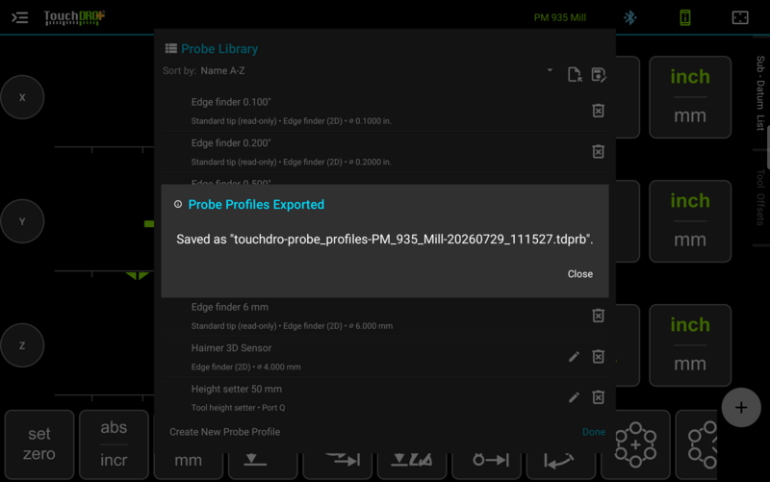
Task: Toggle abs/incr mode
Action: point(114,444)
